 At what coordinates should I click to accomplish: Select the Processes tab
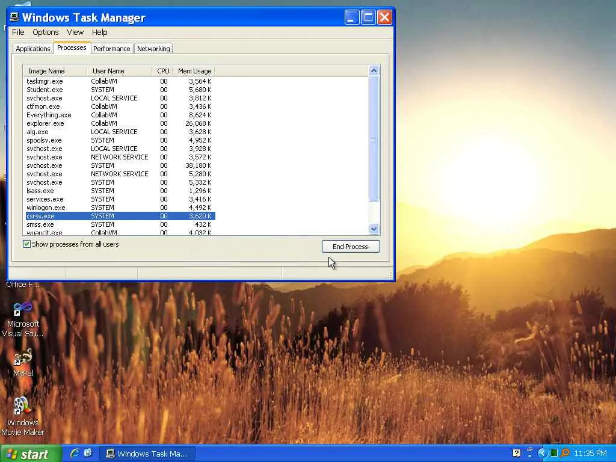(x=72, y=48)
